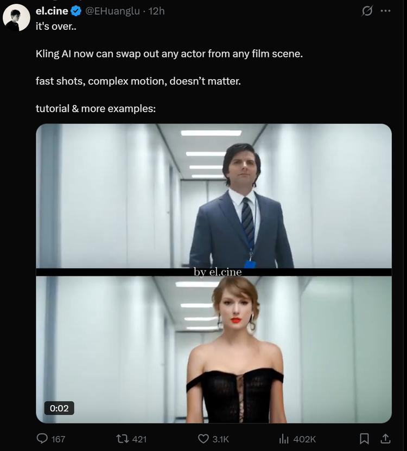
Task: Open view analytics bar chart icon
Action: (x=284, y=439)
